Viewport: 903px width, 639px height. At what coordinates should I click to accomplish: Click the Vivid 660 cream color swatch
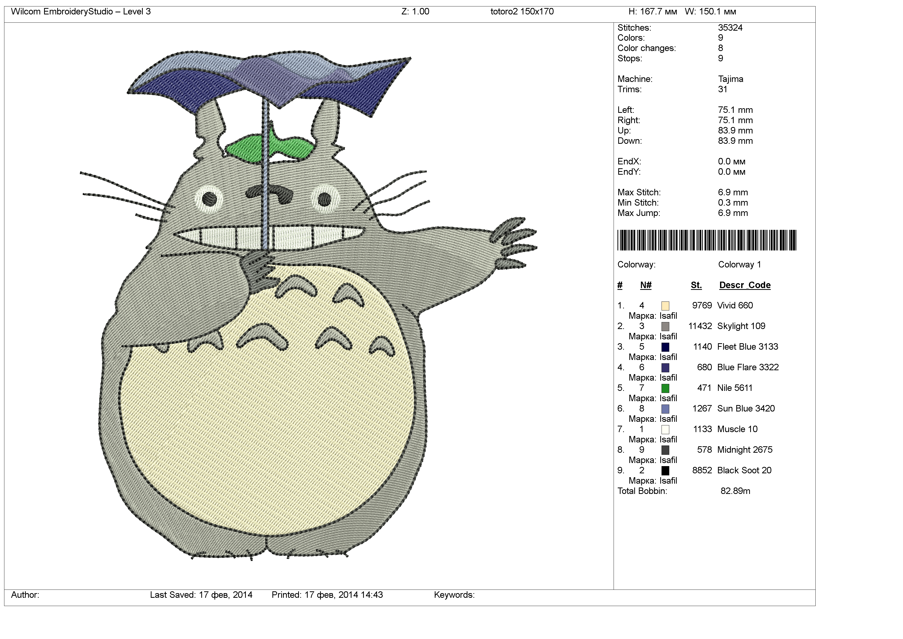pyautogui.click(x=665, y=306)
